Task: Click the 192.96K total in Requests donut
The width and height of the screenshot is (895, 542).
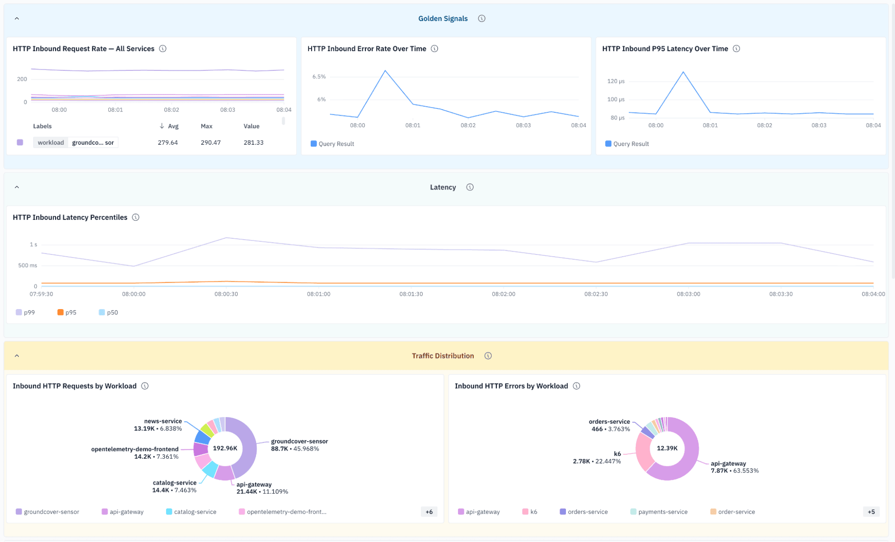Action: pyautogui.click(x=225, y=448)
